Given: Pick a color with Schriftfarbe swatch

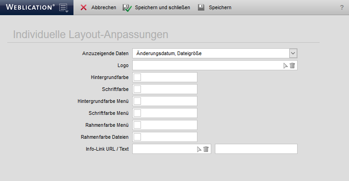Looking at the screenshot, I should 137,89.
